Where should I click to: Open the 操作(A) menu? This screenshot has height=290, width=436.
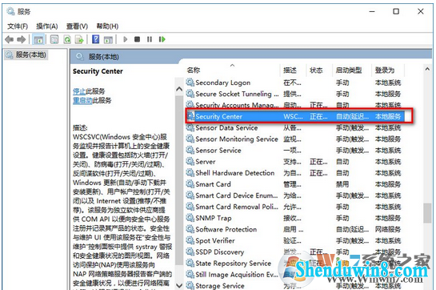(47, 26)
